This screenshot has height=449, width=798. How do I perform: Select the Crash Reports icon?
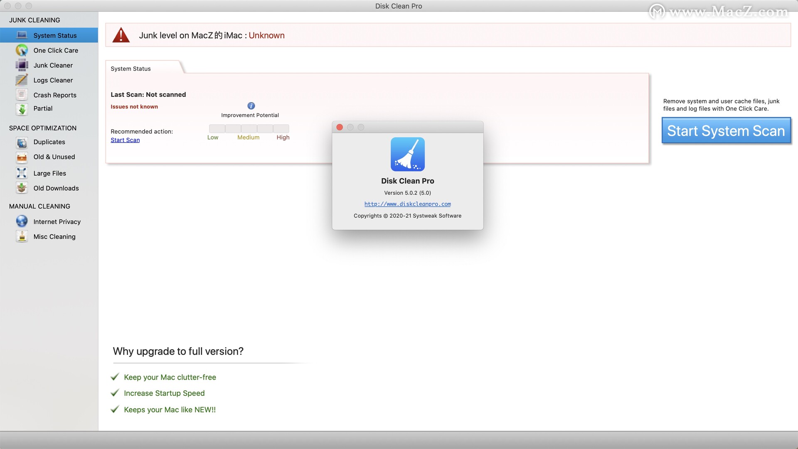22,94
